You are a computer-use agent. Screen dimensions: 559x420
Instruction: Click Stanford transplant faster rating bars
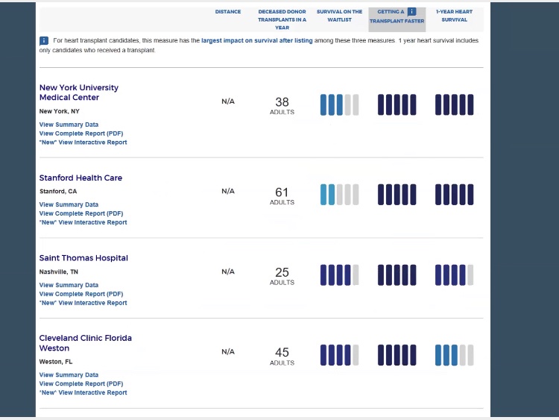pyautogui.click(x=397, y=195)
